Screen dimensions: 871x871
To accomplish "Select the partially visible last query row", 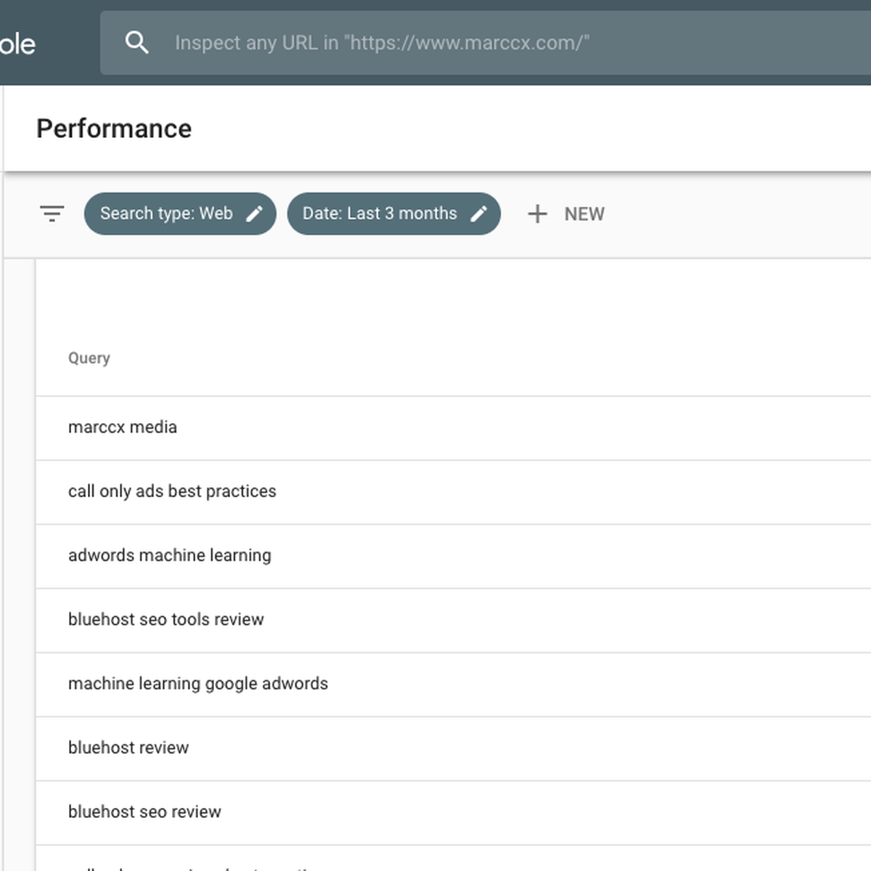I will pyautogui.click(x=454, y=859).
